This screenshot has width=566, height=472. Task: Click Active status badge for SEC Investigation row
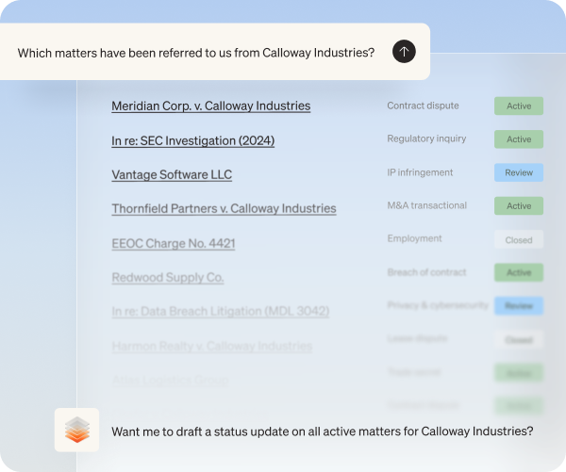click(519, 139)
